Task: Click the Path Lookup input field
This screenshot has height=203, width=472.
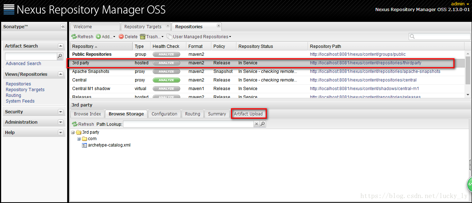Action: coord(188,124)
